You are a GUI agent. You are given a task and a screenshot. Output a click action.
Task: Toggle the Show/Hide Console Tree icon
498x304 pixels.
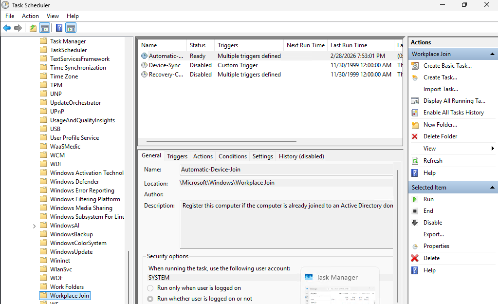45,28
